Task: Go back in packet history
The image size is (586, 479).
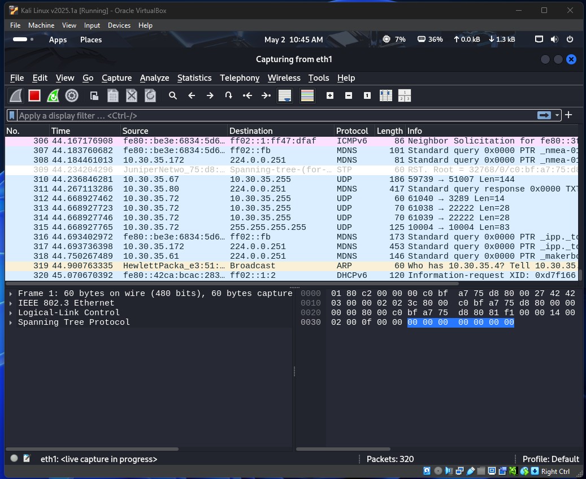Action: 192,96
